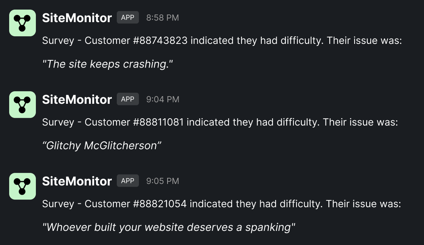Open the SiteMonitor avatar beside the 9:04 PM message

point(22,105)
